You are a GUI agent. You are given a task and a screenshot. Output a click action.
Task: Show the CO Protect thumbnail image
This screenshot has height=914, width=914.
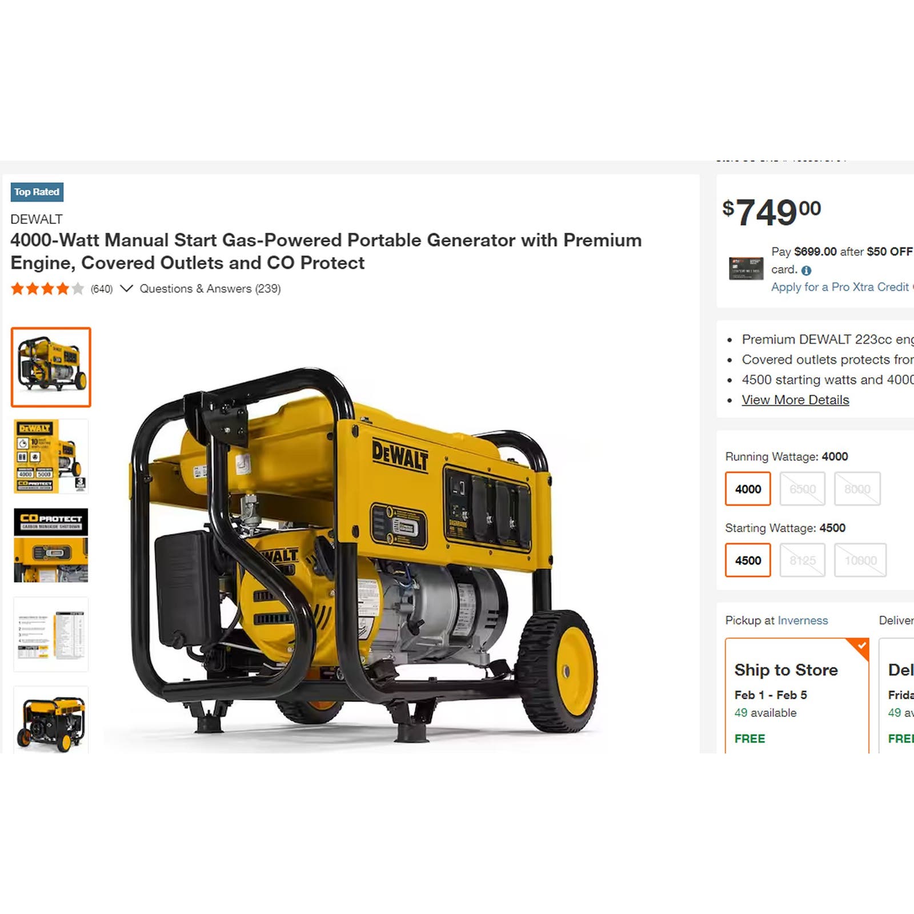51,546
